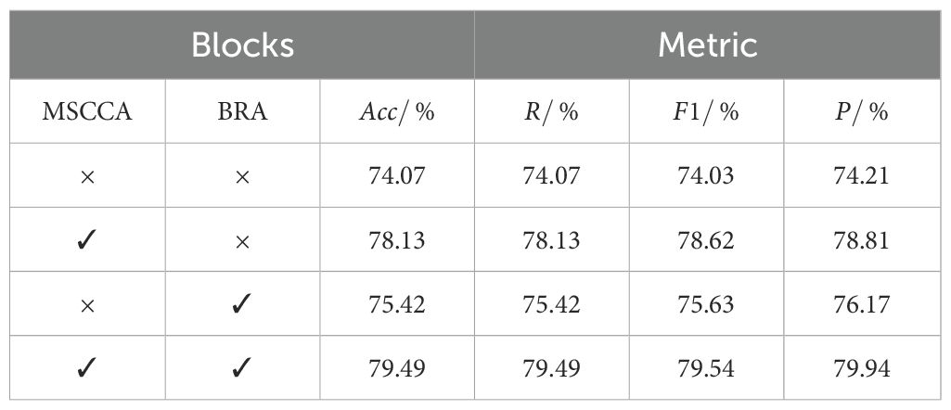Click the MSCCA cross in the 74.07 row
The height and width of the screenshot is (410, 951).
coord(87,177)
